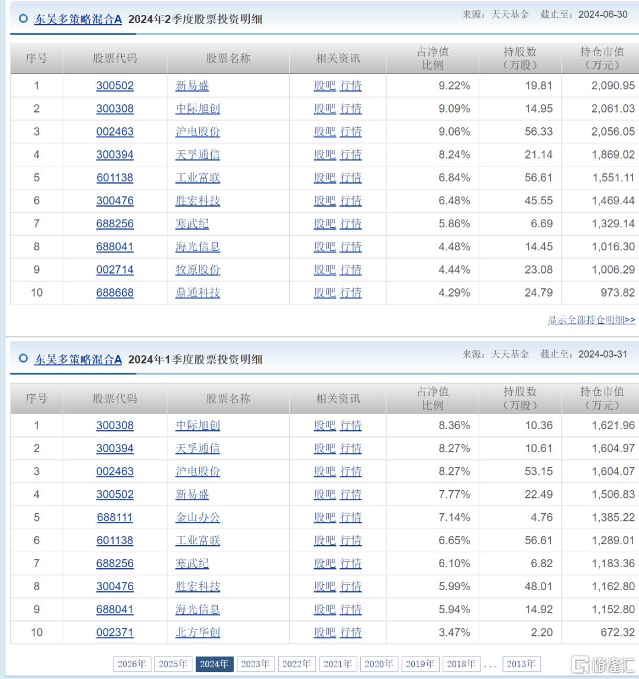Open 行情 for 寒武纪 in Q2 table
639x679 pixels.
point(351,223)
